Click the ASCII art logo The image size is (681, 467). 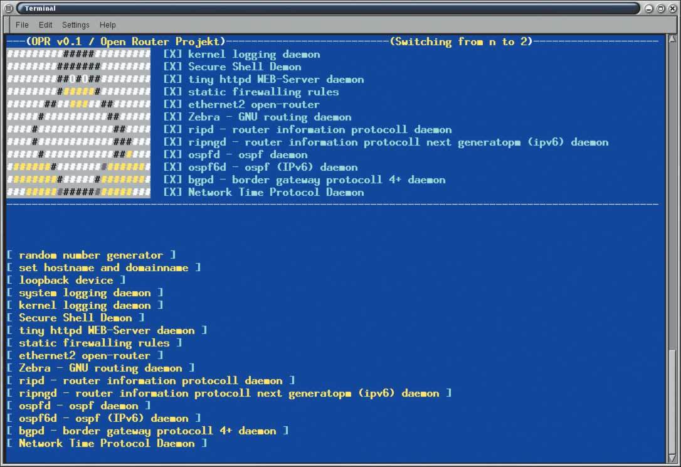(x=78, y=124)
